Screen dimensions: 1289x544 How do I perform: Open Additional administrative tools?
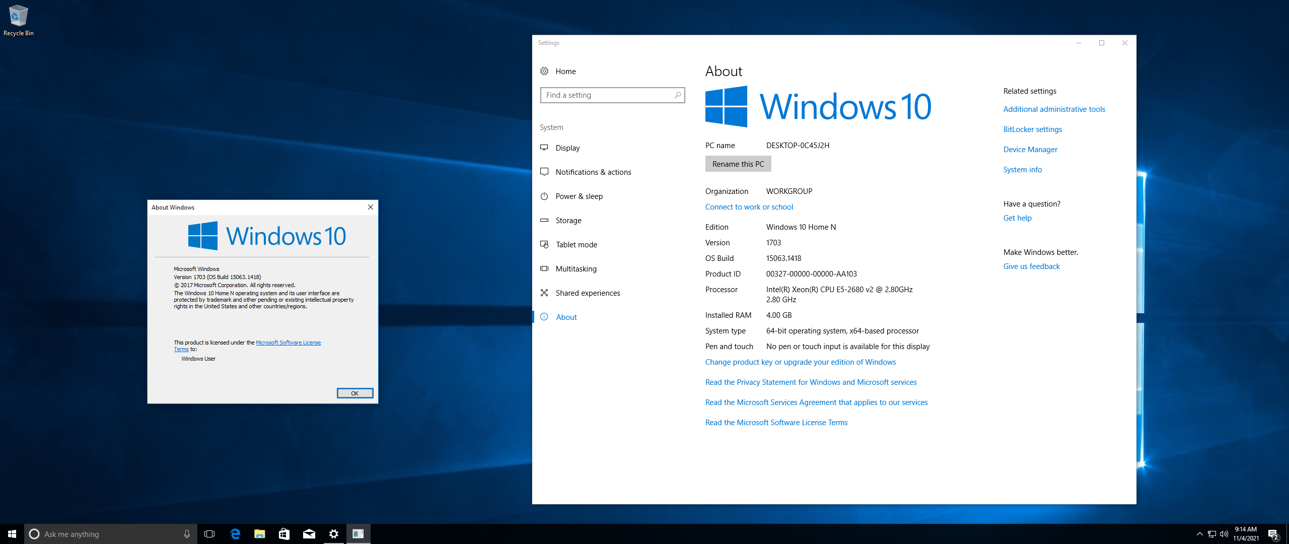[1054, 109]
